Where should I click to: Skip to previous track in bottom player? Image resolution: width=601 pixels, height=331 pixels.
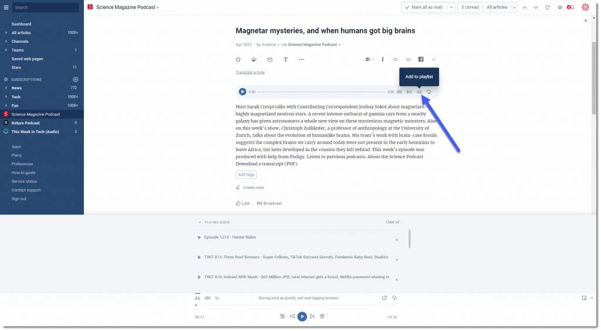tap(292, 316)
